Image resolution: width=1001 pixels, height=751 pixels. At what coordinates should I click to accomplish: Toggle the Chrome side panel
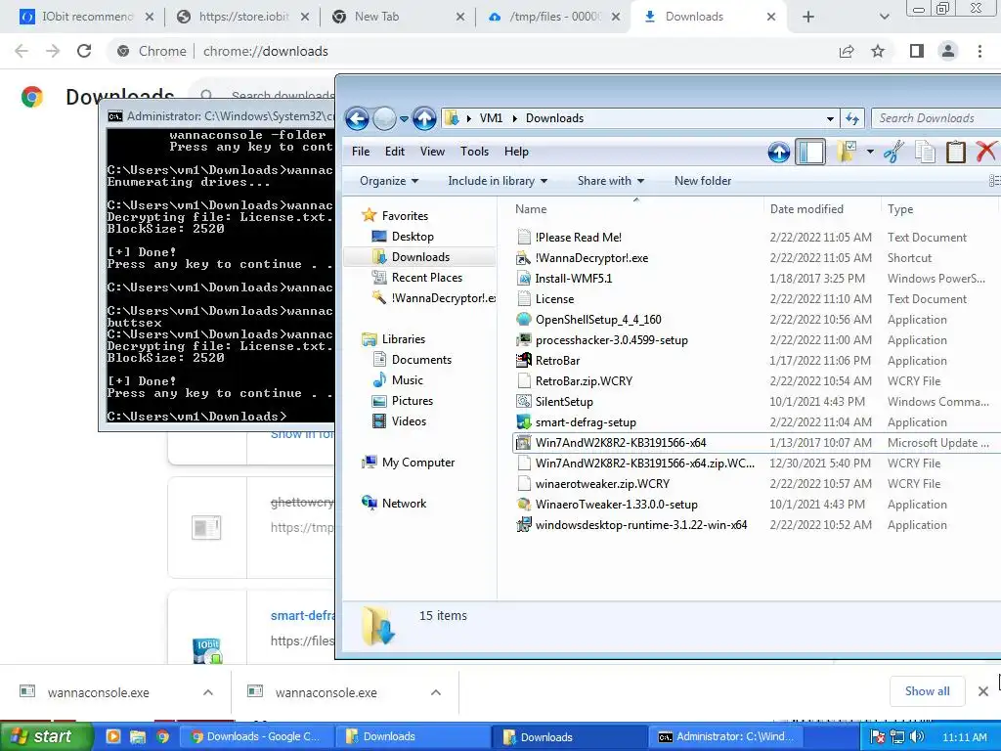coord(916,51)
